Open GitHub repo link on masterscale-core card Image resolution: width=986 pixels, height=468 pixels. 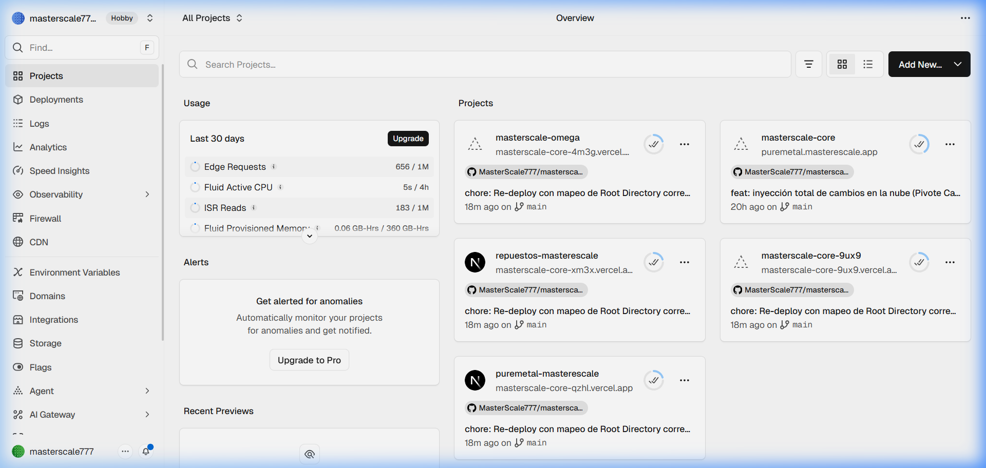click(792, 172)
